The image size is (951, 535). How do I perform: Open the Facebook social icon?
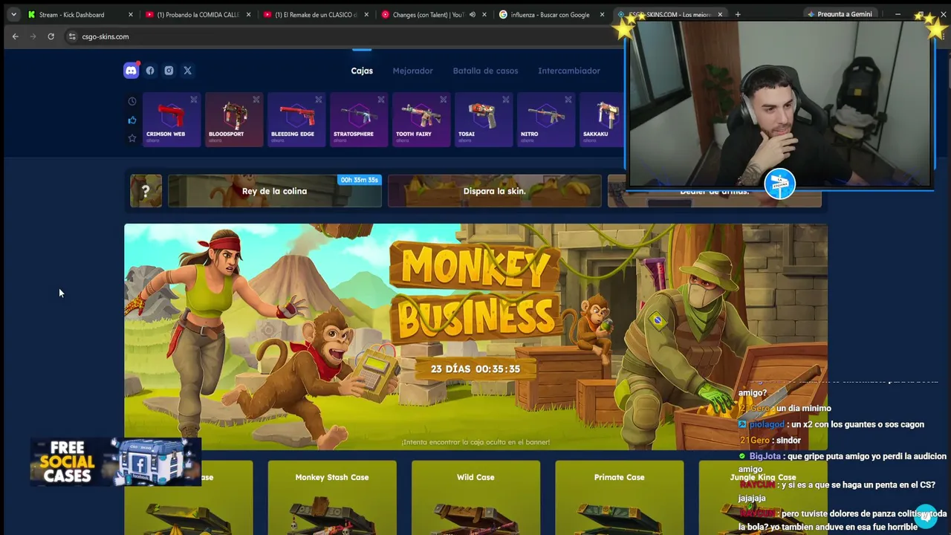[150, 71]
